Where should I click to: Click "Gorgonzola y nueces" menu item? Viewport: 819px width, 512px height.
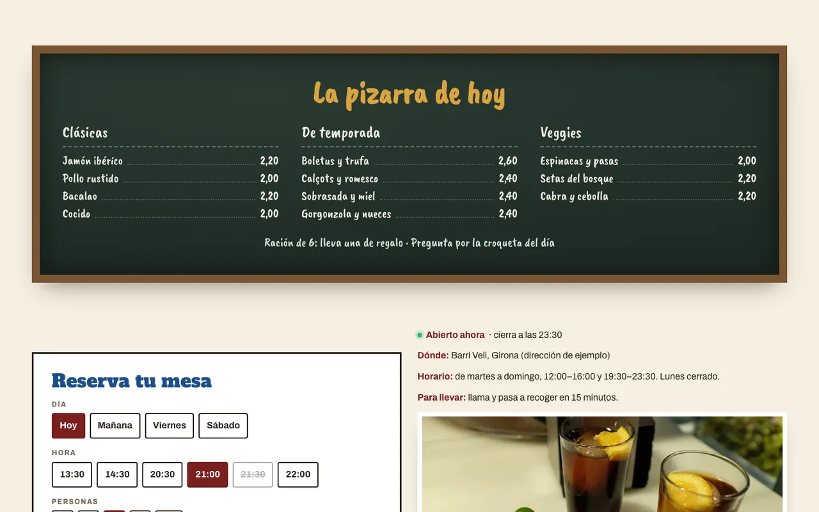tap(346, 214)
